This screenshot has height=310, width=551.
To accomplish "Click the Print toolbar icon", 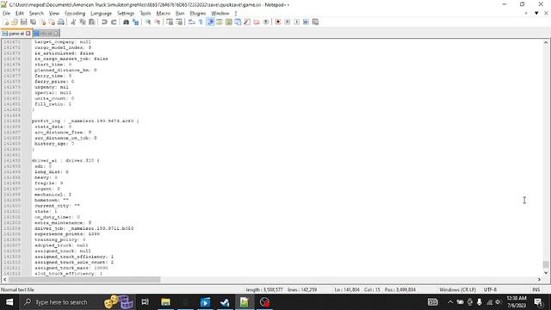I will 61,22.
